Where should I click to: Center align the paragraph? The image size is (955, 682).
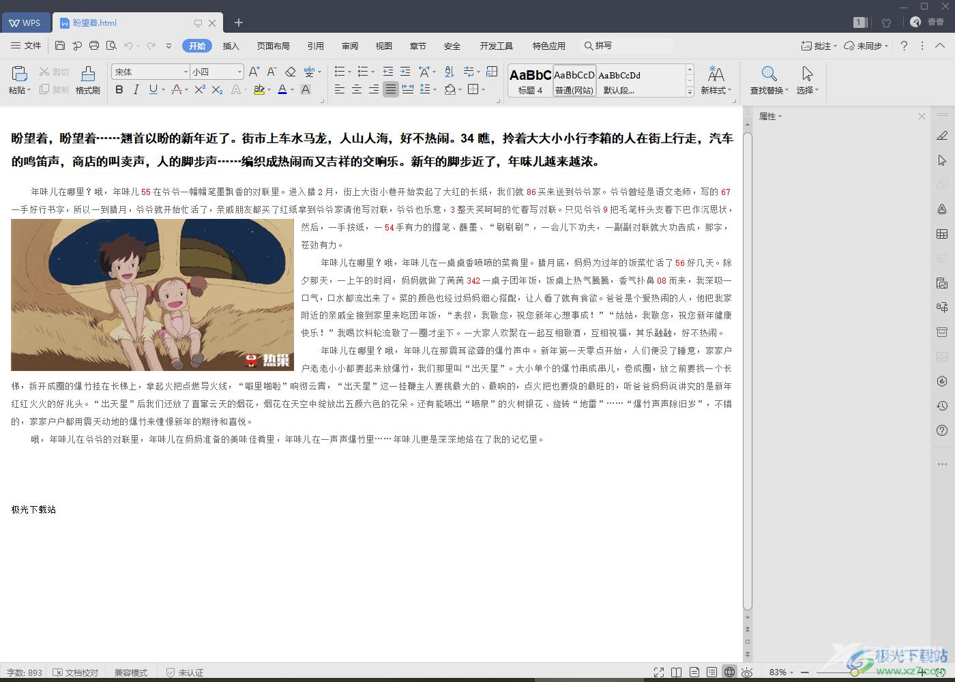pyautogui.click(x=357, y=89)
